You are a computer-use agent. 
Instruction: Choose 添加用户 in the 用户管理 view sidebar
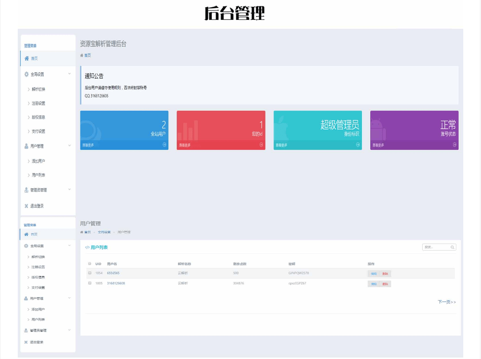pyautogui.click(x=38, y=309)
